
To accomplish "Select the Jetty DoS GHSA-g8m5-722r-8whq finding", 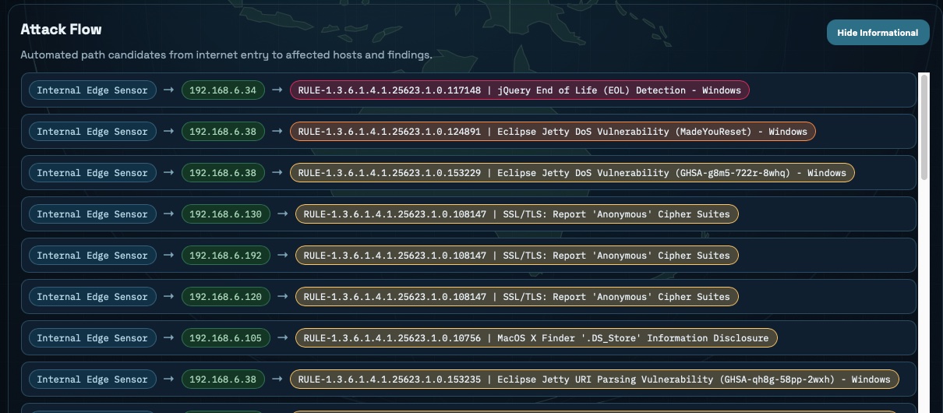I will click(572, 173).
